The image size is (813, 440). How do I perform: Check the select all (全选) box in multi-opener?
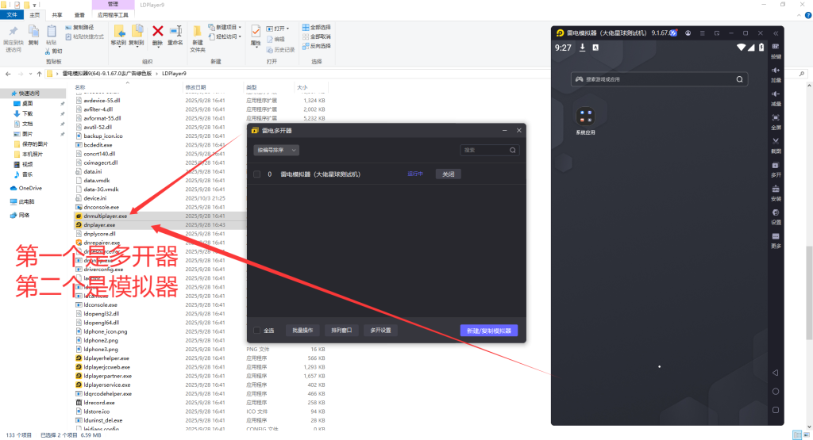256,331
